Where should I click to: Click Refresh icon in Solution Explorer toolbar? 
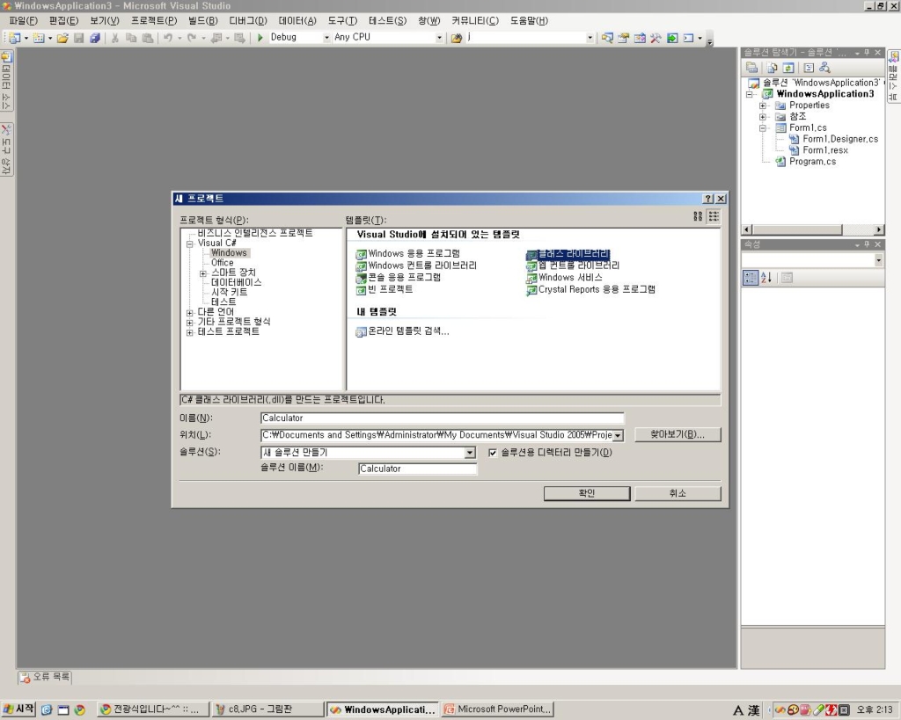point(788,68)
